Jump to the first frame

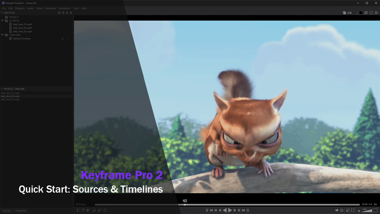[211, 210]
